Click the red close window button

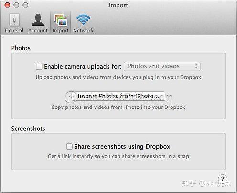click(7, 5)
